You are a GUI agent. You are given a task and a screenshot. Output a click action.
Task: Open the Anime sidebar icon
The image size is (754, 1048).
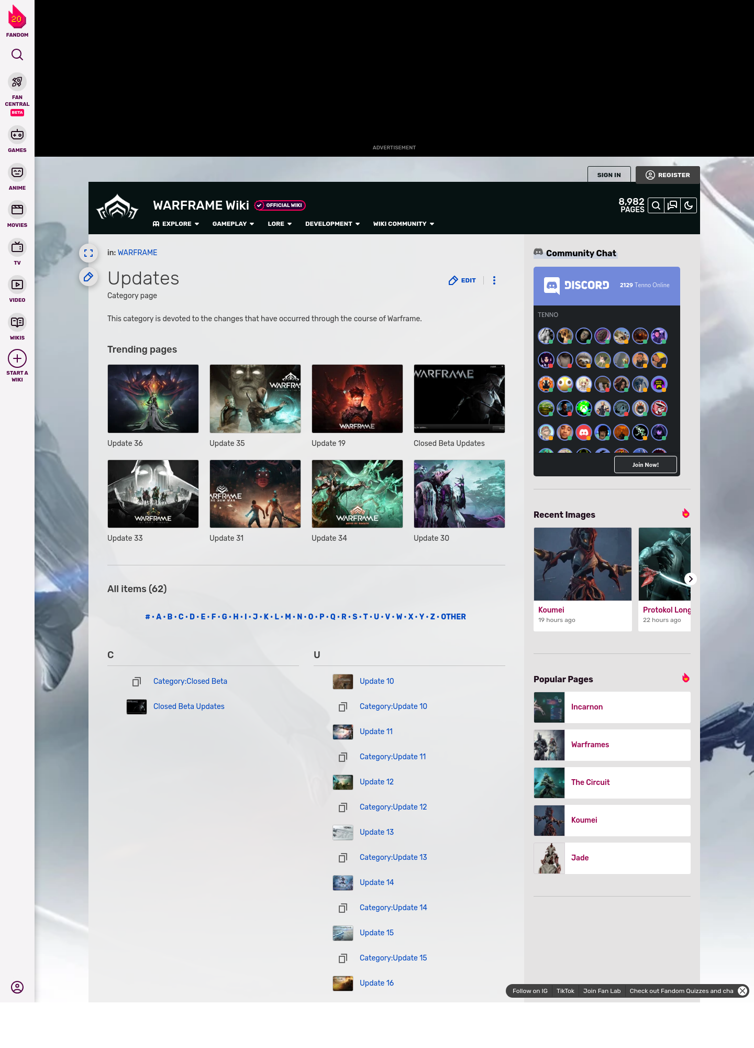pyautogui.click(x=17, y=172)
